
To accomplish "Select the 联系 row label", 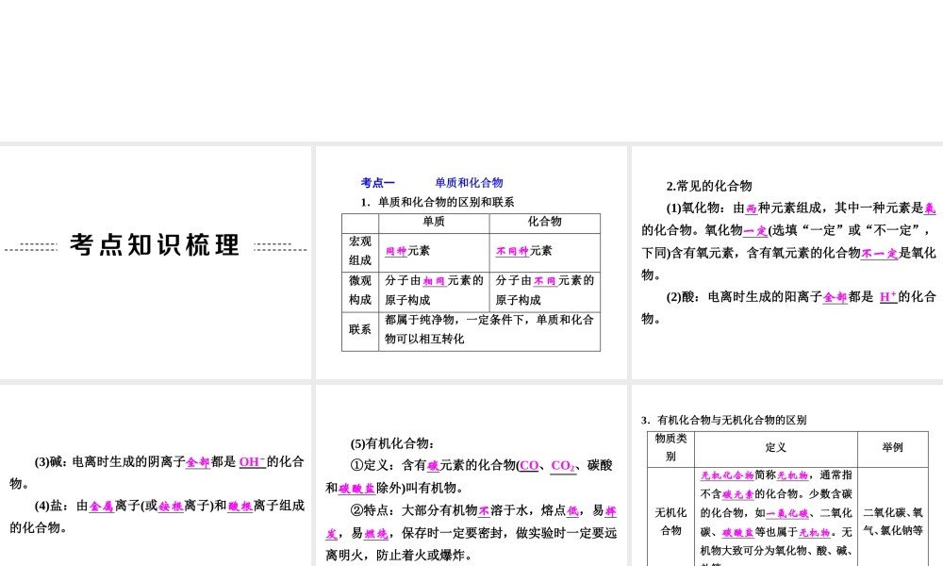I will tap(360, 330).
